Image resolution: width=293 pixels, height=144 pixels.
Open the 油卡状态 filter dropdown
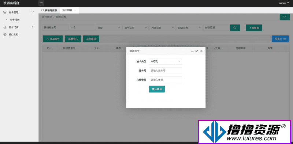point(136,28)
